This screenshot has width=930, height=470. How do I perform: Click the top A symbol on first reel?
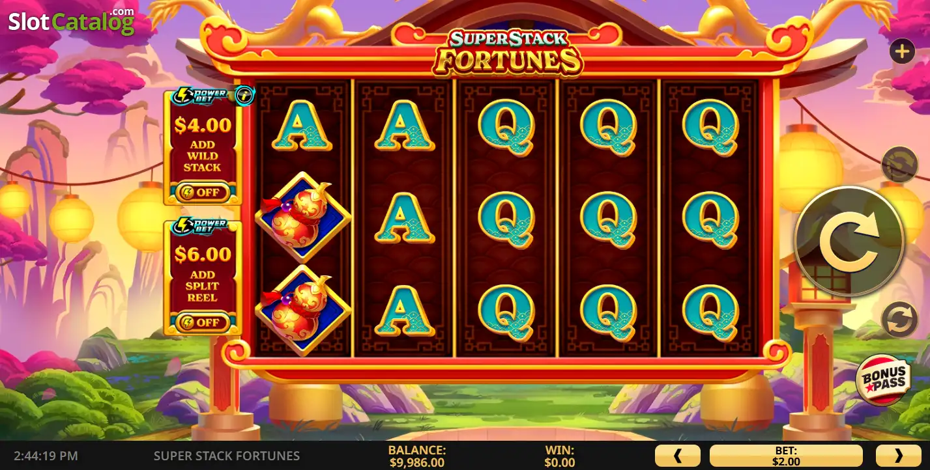[302, 126]
